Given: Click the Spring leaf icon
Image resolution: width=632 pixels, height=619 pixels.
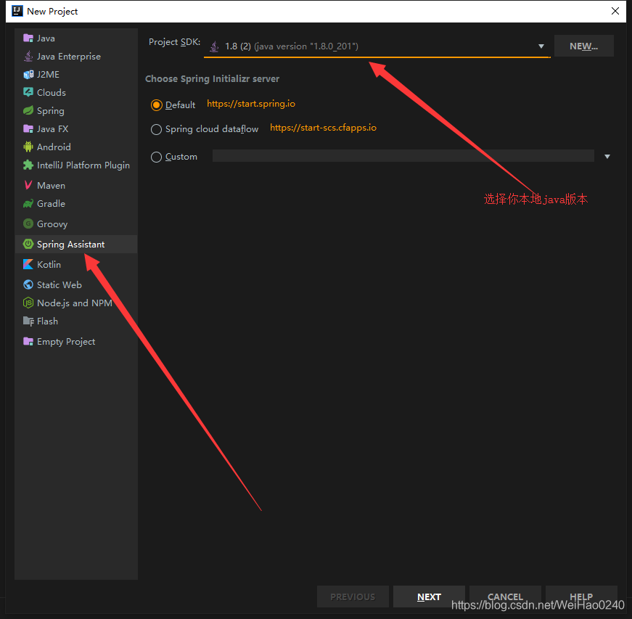Looking at the screenshot, I should click(28, 110).
